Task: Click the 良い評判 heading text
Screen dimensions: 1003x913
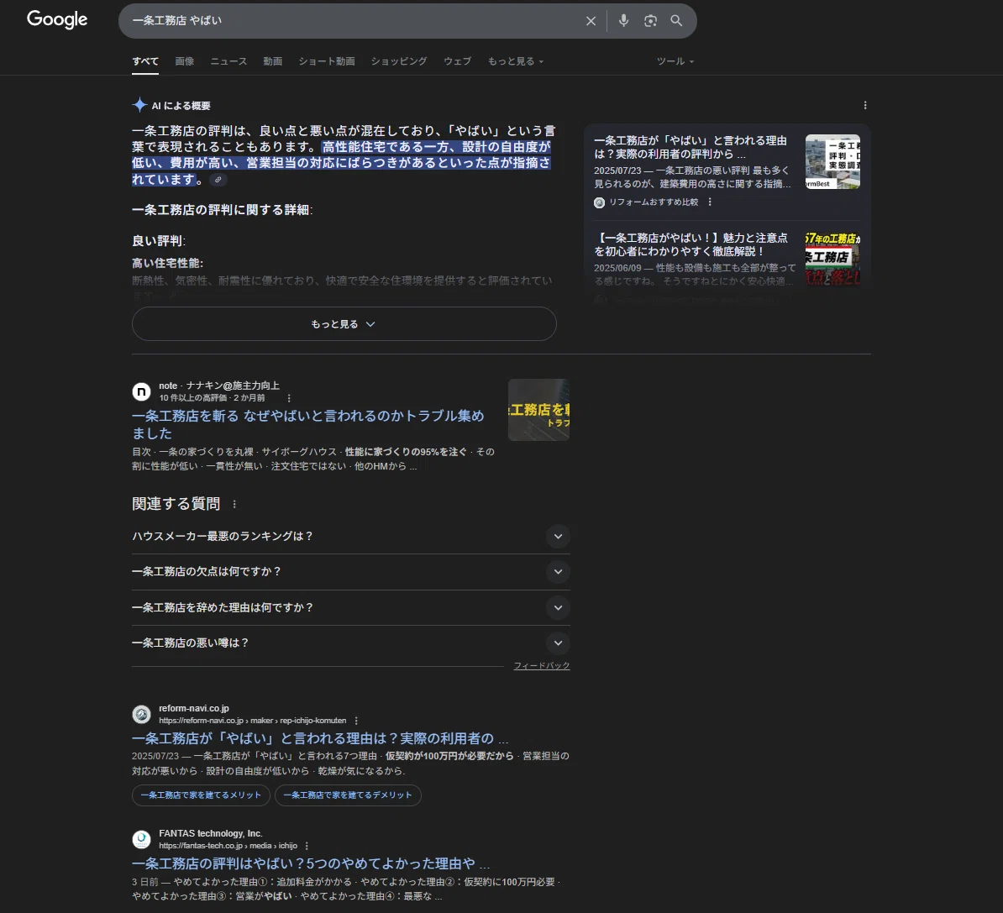Action: 158,240
